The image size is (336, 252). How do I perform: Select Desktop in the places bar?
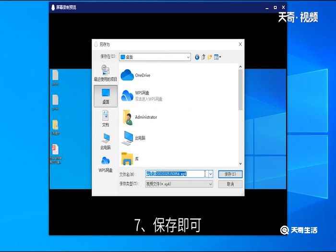pos(106,96)
